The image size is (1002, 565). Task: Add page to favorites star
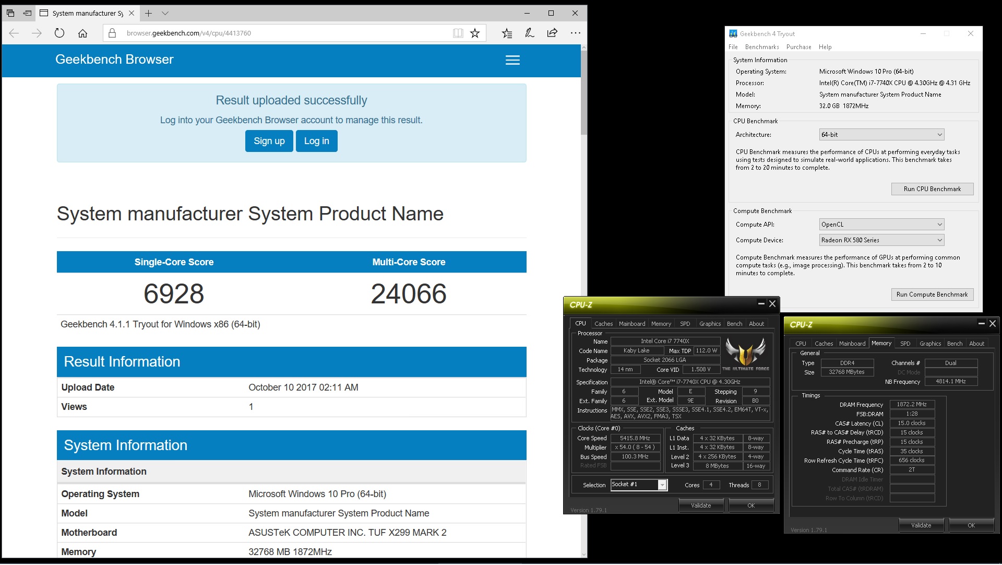475,33
